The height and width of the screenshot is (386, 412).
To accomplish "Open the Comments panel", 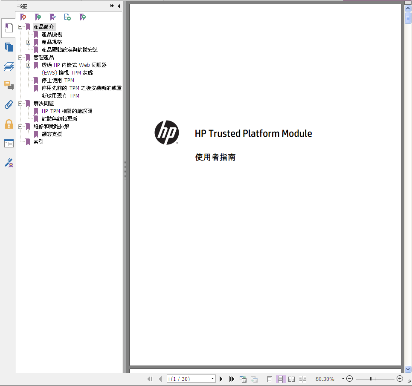I will pyautogui.click(x=9, y=86).
